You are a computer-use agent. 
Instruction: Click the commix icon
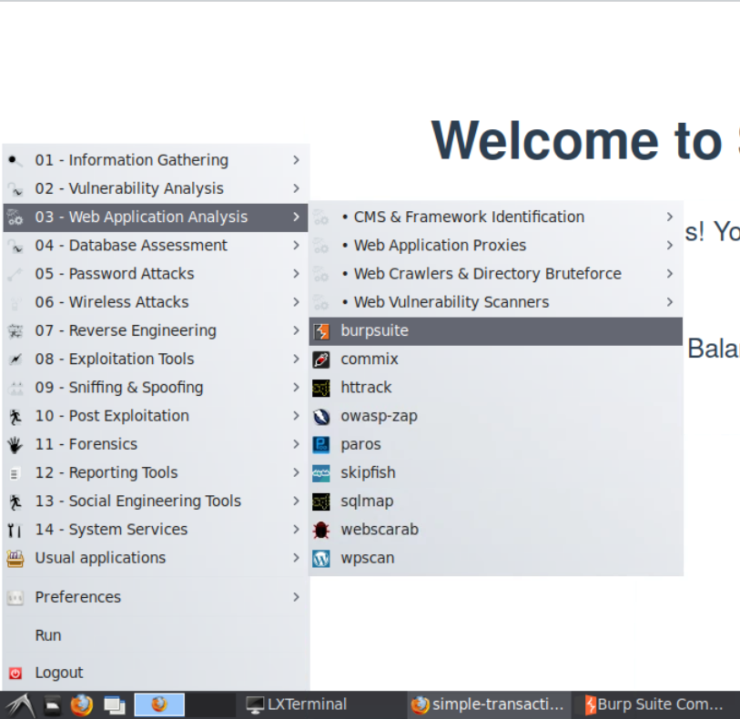click(321, 359)
